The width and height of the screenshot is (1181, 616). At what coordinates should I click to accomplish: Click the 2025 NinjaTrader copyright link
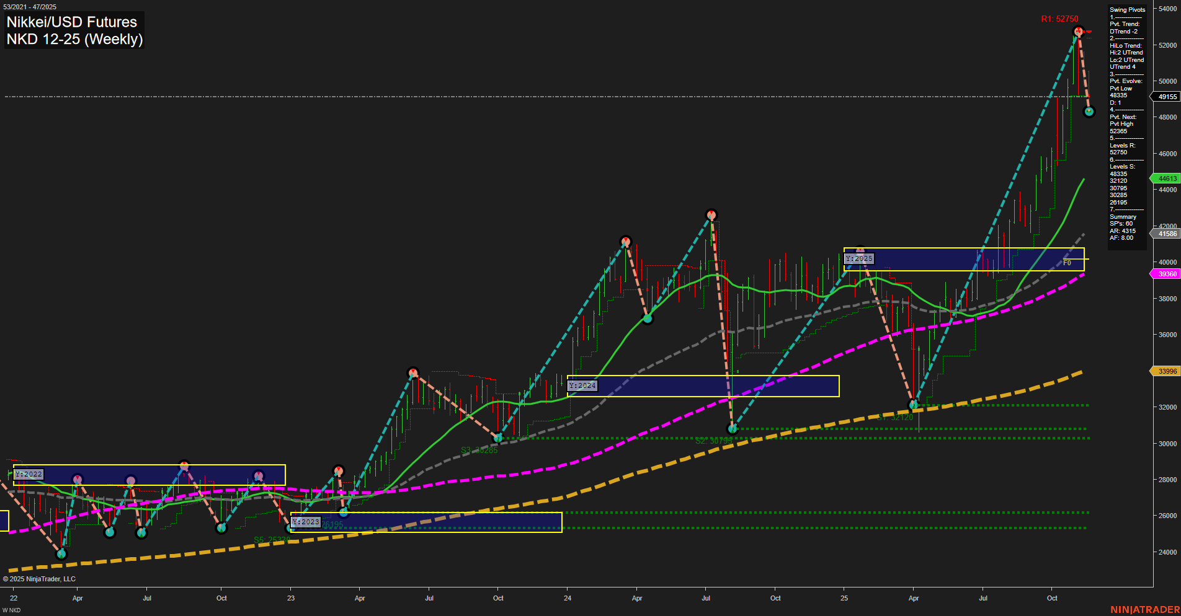tap(40, 579)
